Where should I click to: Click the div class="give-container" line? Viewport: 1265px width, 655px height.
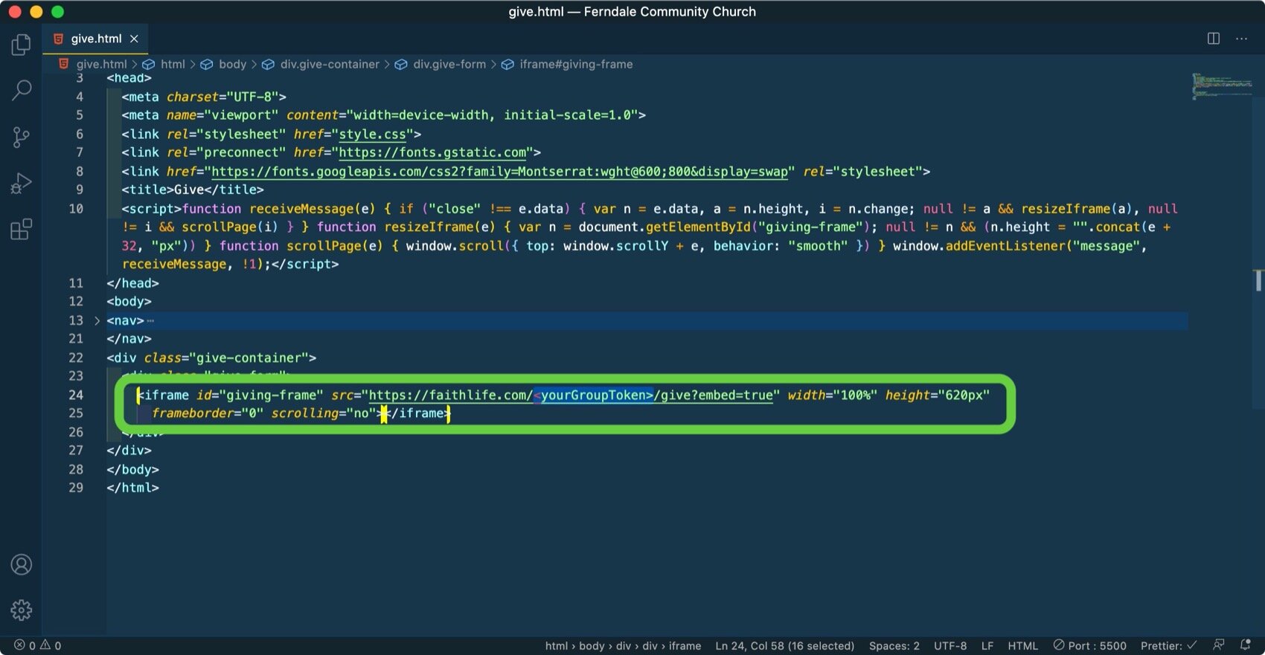point(211,358)
